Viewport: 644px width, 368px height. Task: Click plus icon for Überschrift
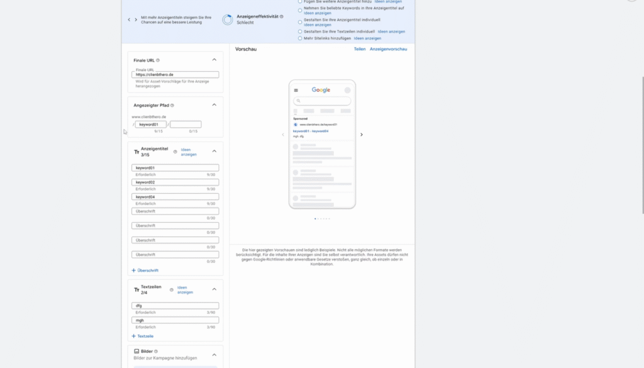(x=133, y=270)
